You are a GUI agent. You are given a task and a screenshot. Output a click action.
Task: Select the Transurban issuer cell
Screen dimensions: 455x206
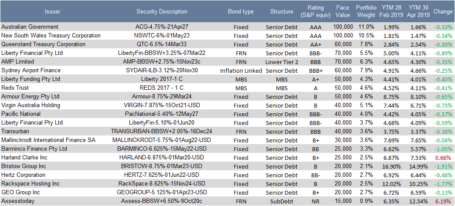(x=16, y=132)
